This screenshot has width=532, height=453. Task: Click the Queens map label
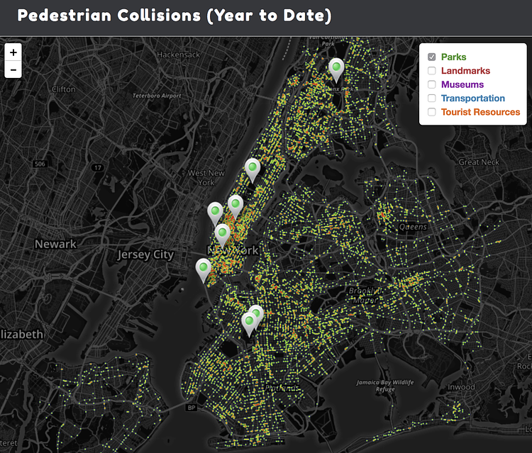(x=413, y=227)
